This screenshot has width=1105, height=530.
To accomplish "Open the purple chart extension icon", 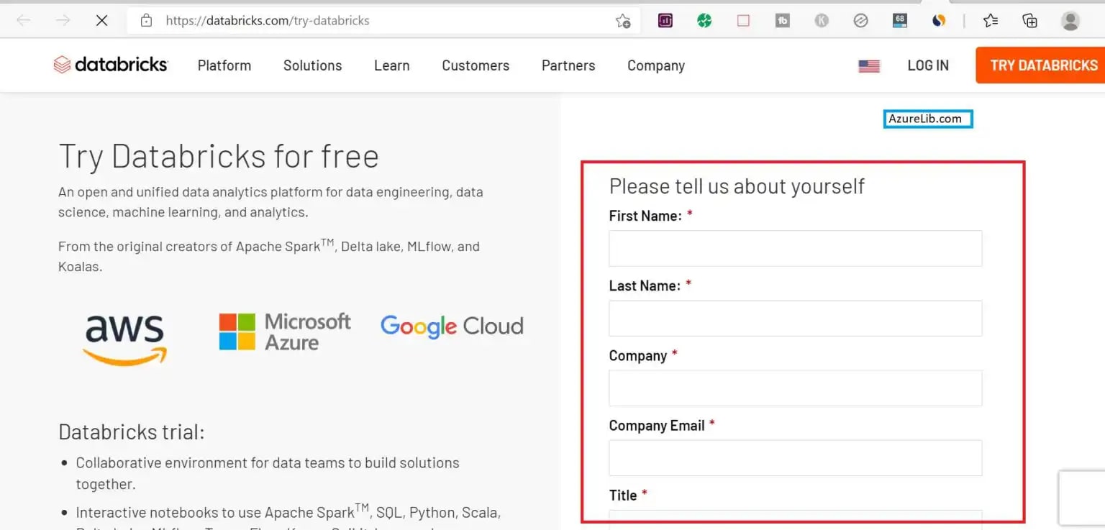I will tap(665, 21).
